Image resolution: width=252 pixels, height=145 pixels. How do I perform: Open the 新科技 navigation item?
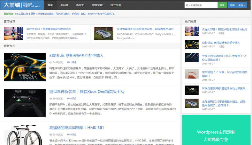point(65,5)
